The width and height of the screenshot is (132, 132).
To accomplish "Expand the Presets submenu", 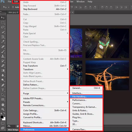I will click(45, 102).
